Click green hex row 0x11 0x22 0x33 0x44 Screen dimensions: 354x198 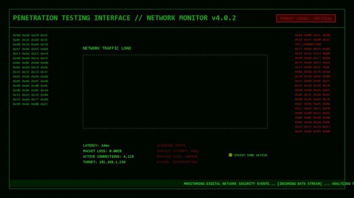coord(30,95)
